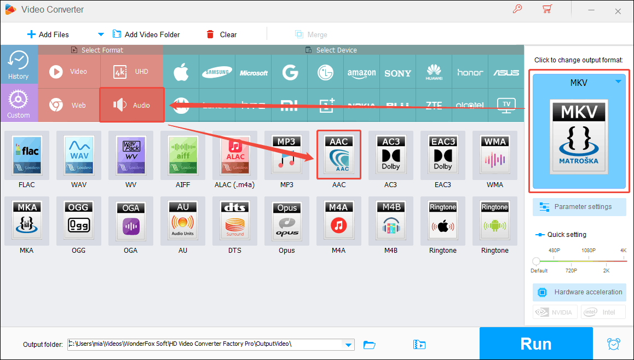Toggle NVIDIA acceleration
Viewport: 634px width, 360px height.
coord(555,311)
